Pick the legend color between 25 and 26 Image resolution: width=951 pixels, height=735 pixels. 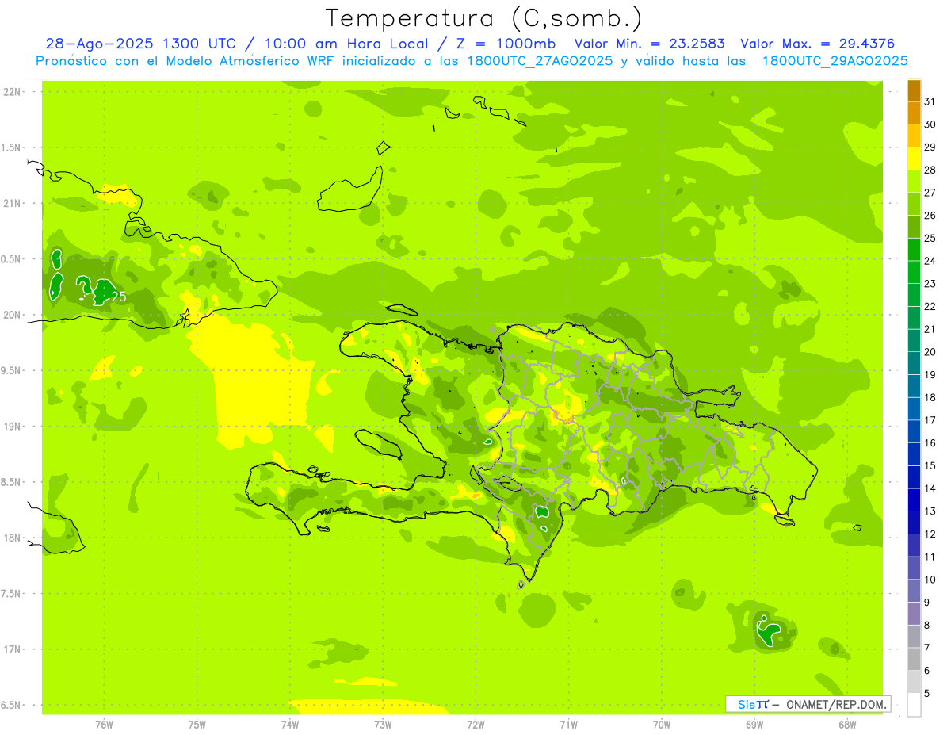pos(914,227)
